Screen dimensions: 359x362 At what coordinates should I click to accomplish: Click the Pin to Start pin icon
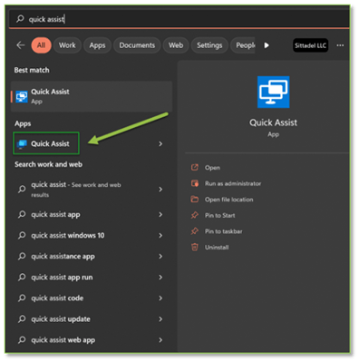point(195,215)
